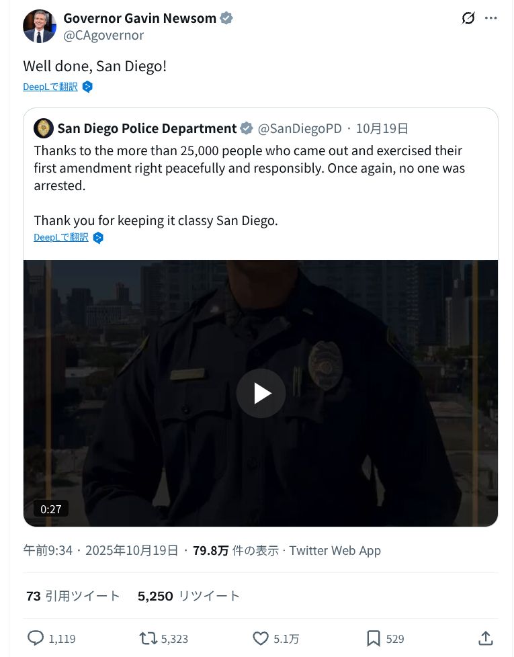The height and width of the screenshot is (657, 514).
Task: Click the DeepL icon beside the translate link
Action: [x=87, y=86]
